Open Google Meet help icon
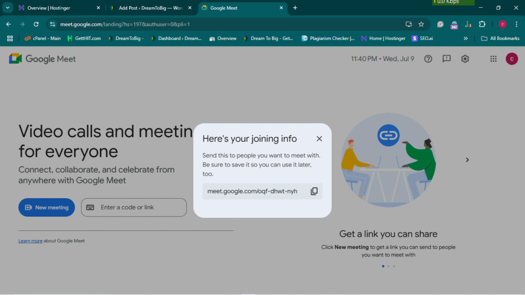The image size is (525, 295). tap(428, 59)
